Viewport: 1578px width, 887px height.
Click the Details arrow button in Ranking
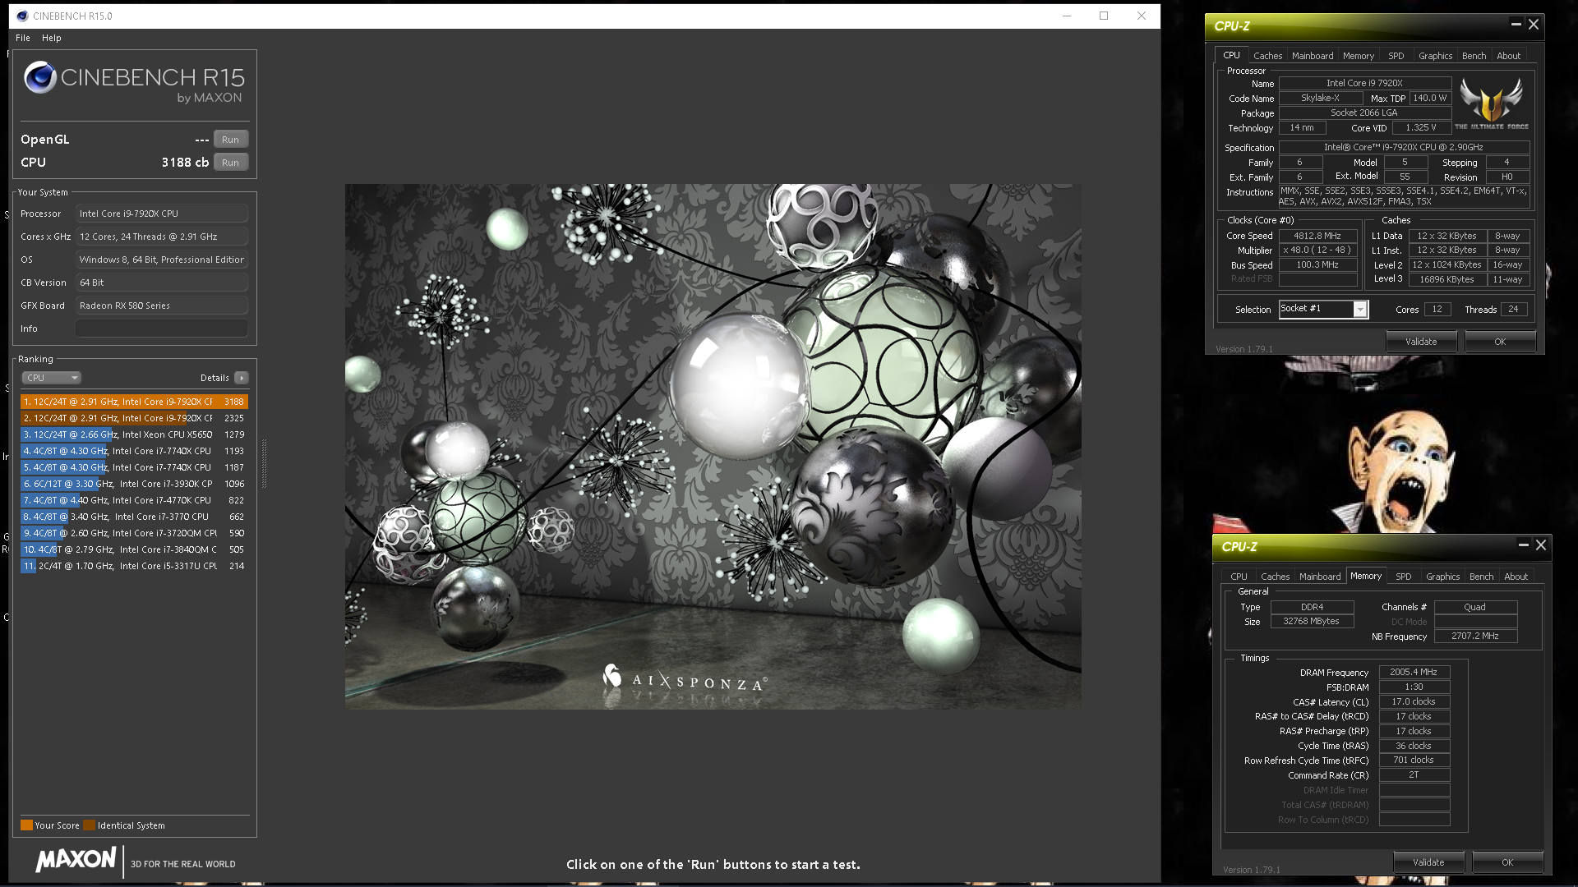pyautogui.click(x=241, y=378)
